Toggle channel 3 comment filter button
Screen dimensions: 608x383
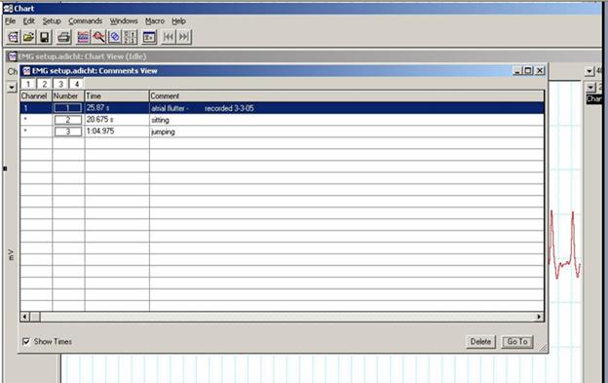(x=60, y=84)
